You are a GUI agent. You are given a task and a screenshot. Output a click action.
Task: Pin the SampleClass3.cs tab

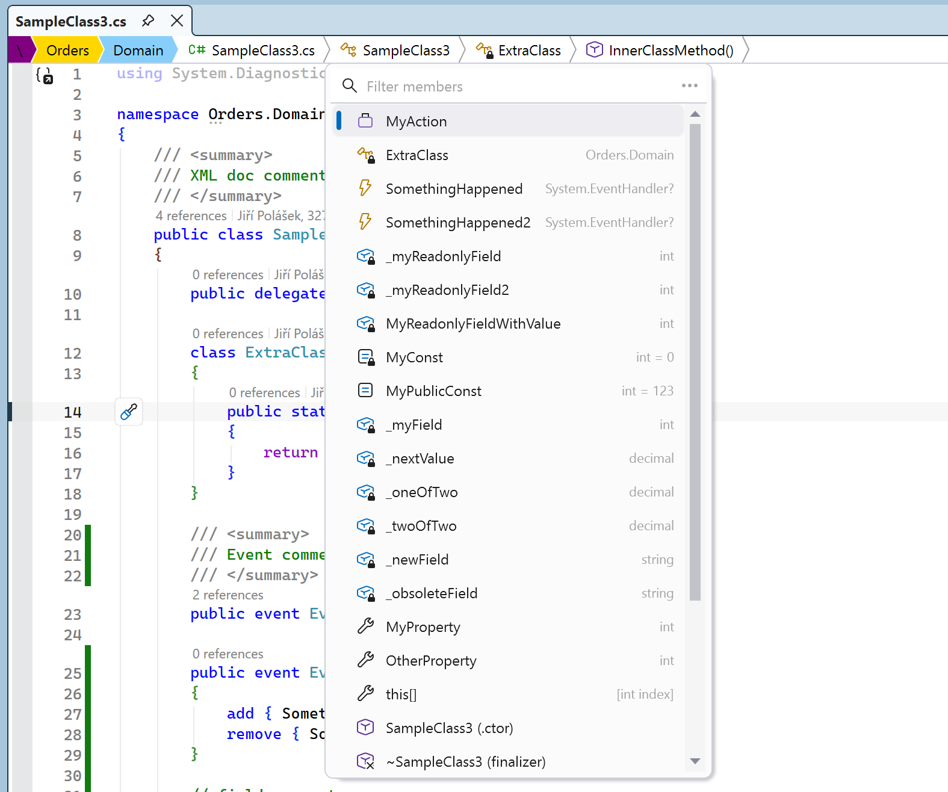tap(148, 21)
